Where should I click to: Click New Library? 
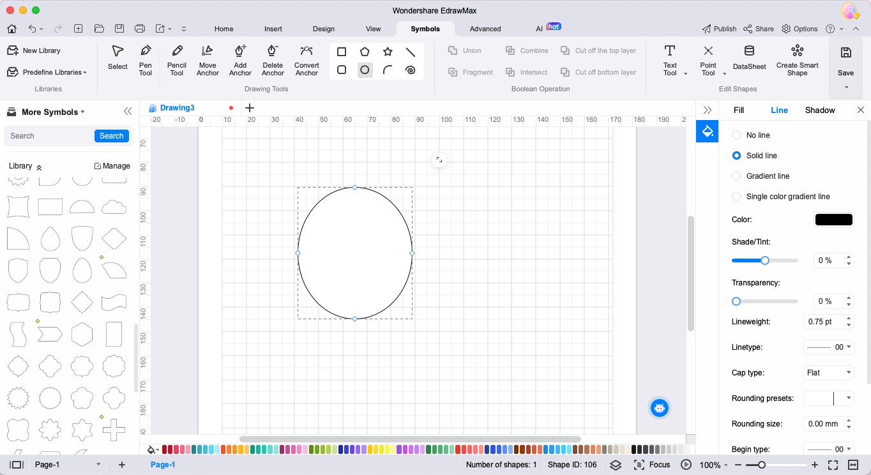[34, 50]
